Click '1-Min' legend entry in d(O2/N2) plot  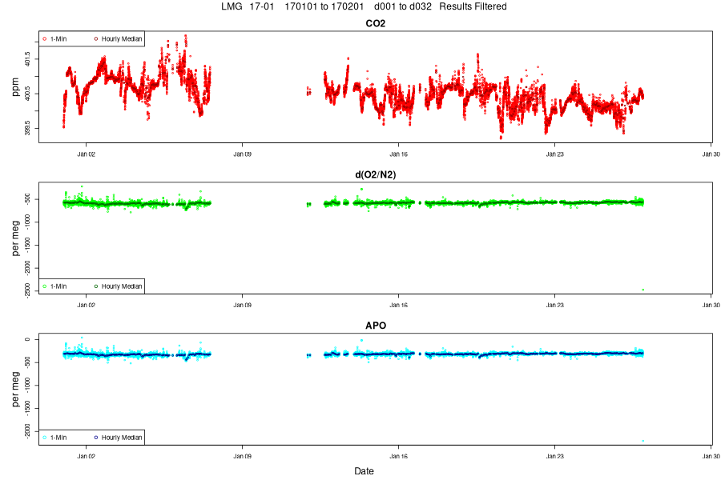point(58,286)
